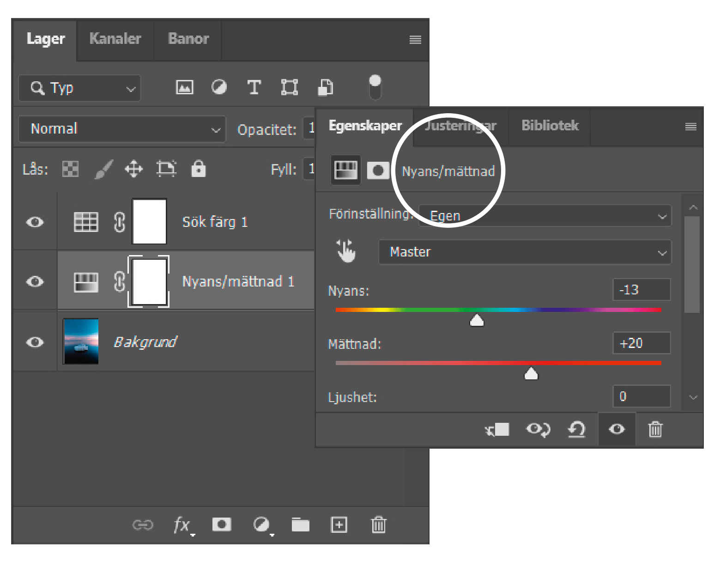This screenshot has height=561, width=720.
Task: Filter layers by text type icon
Action: (x=254, y=87)
